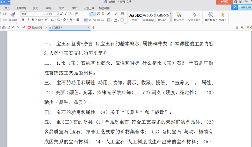Click the print icon in quick access bar
Screen dimensions: 252x147
(4, 28)
